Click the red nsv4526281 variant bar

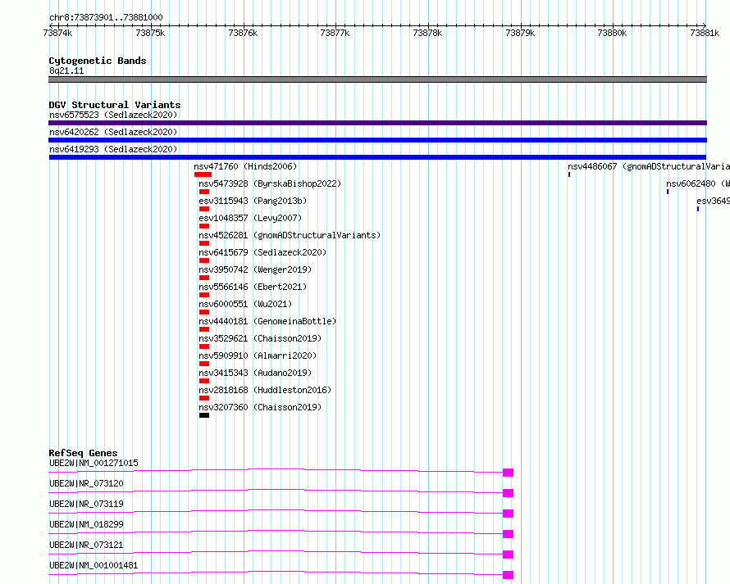coord(204,243)
